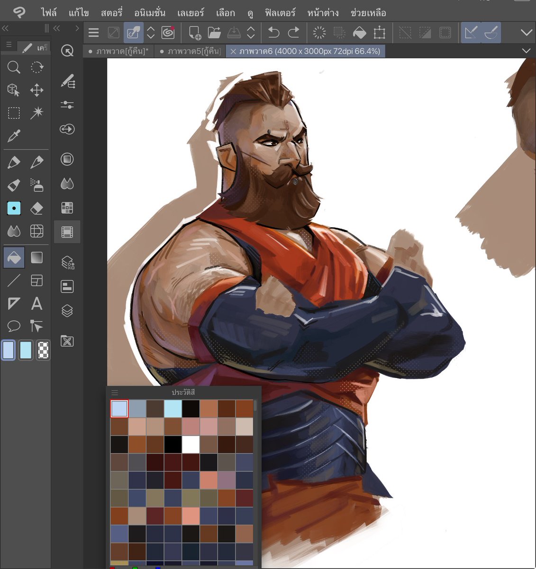Viewport: 536px width, 569px height.
Task: Open the Tool Property sliders palette
Action: (67, 105)
